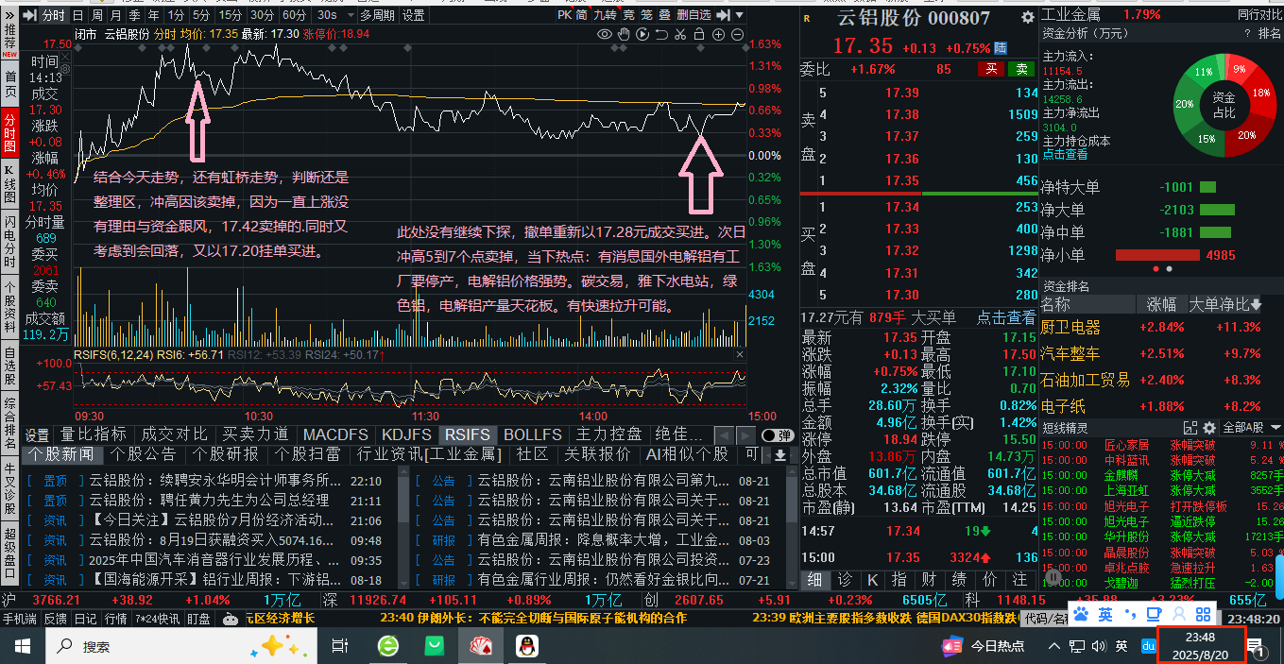The height and width of the screenshot is (664, 1284).
Task: Click the eye icon in chart toolbar
Action: coord(605,34)
